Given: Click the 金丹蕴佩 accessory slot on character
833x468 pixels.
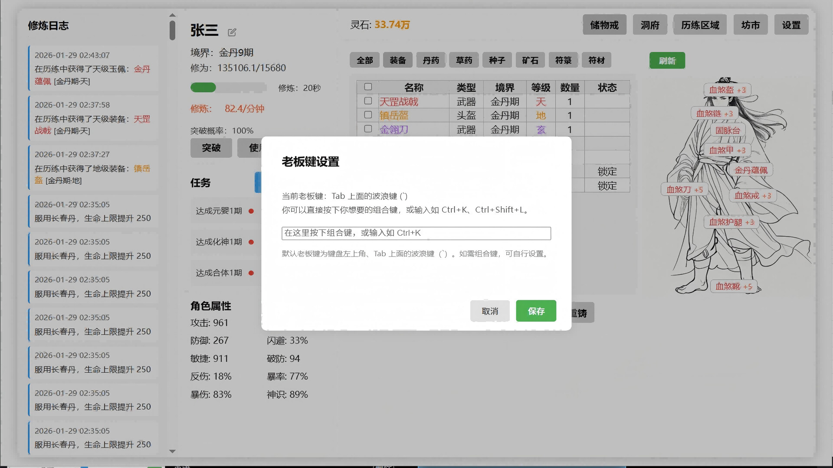Looking at the screenshot, I should coord(751,169).
